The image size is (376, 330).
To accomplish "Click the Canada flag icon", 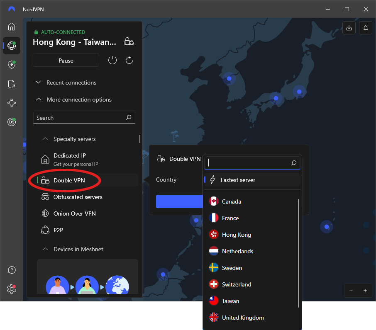I will pos(213,201).
